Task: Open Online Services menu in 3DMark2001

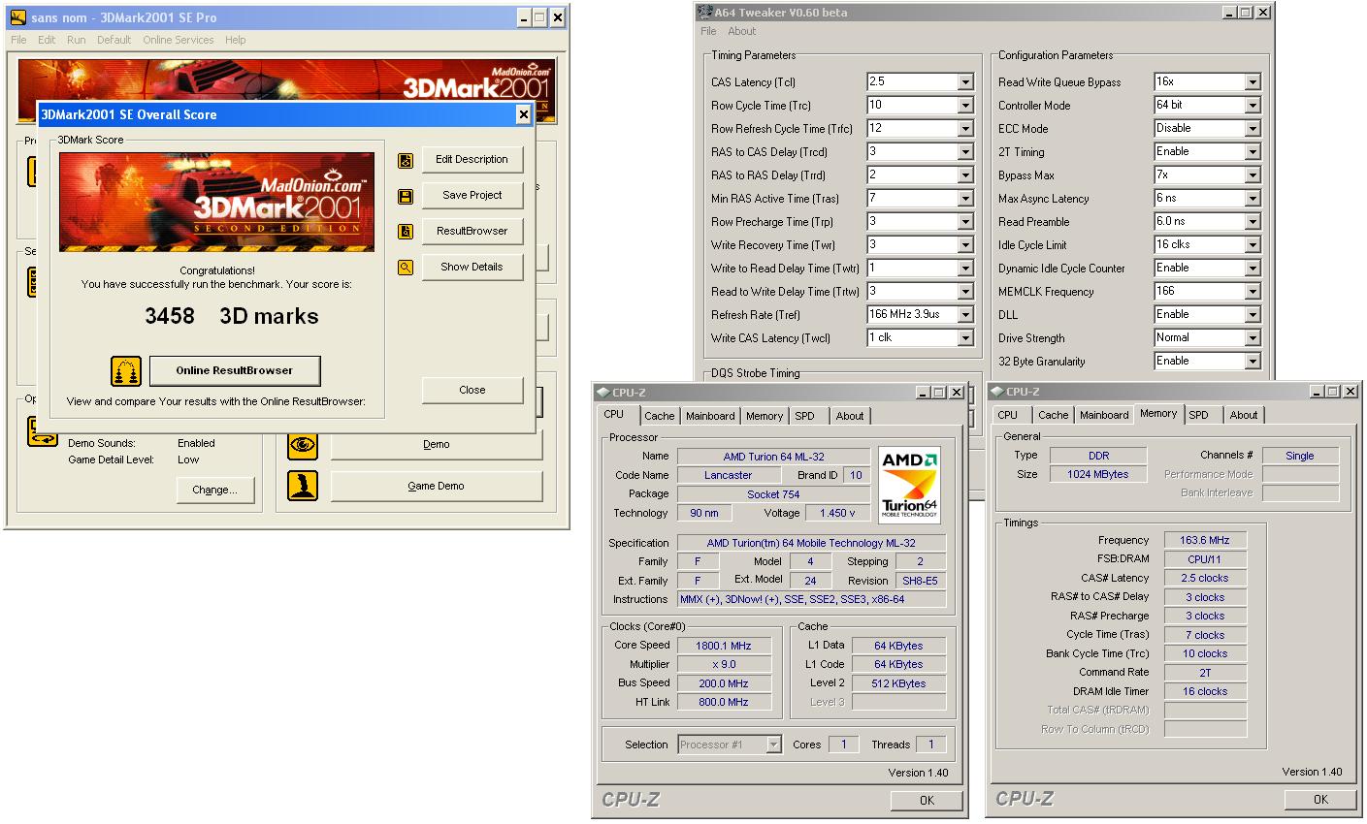Action: click(179, 40)
